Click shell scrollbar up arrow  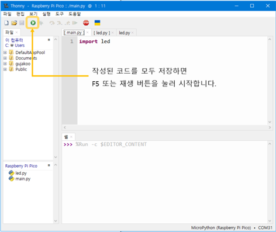pos(270,144)
